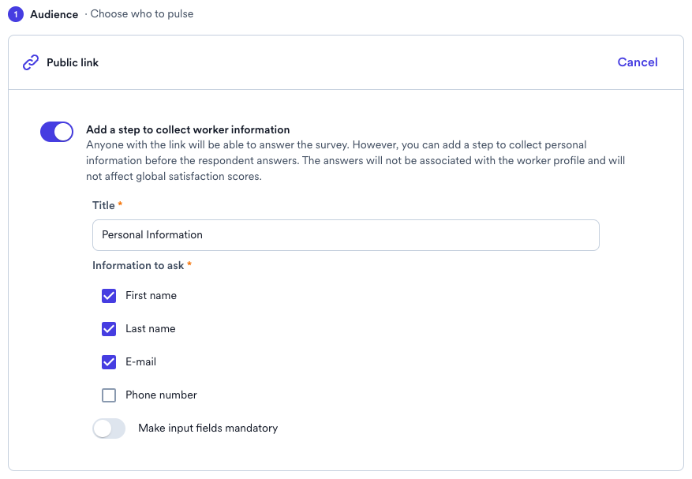Uncheck the First name checkbox
The height and width of the screenshot is (479, 692).
tap(109, 296)
